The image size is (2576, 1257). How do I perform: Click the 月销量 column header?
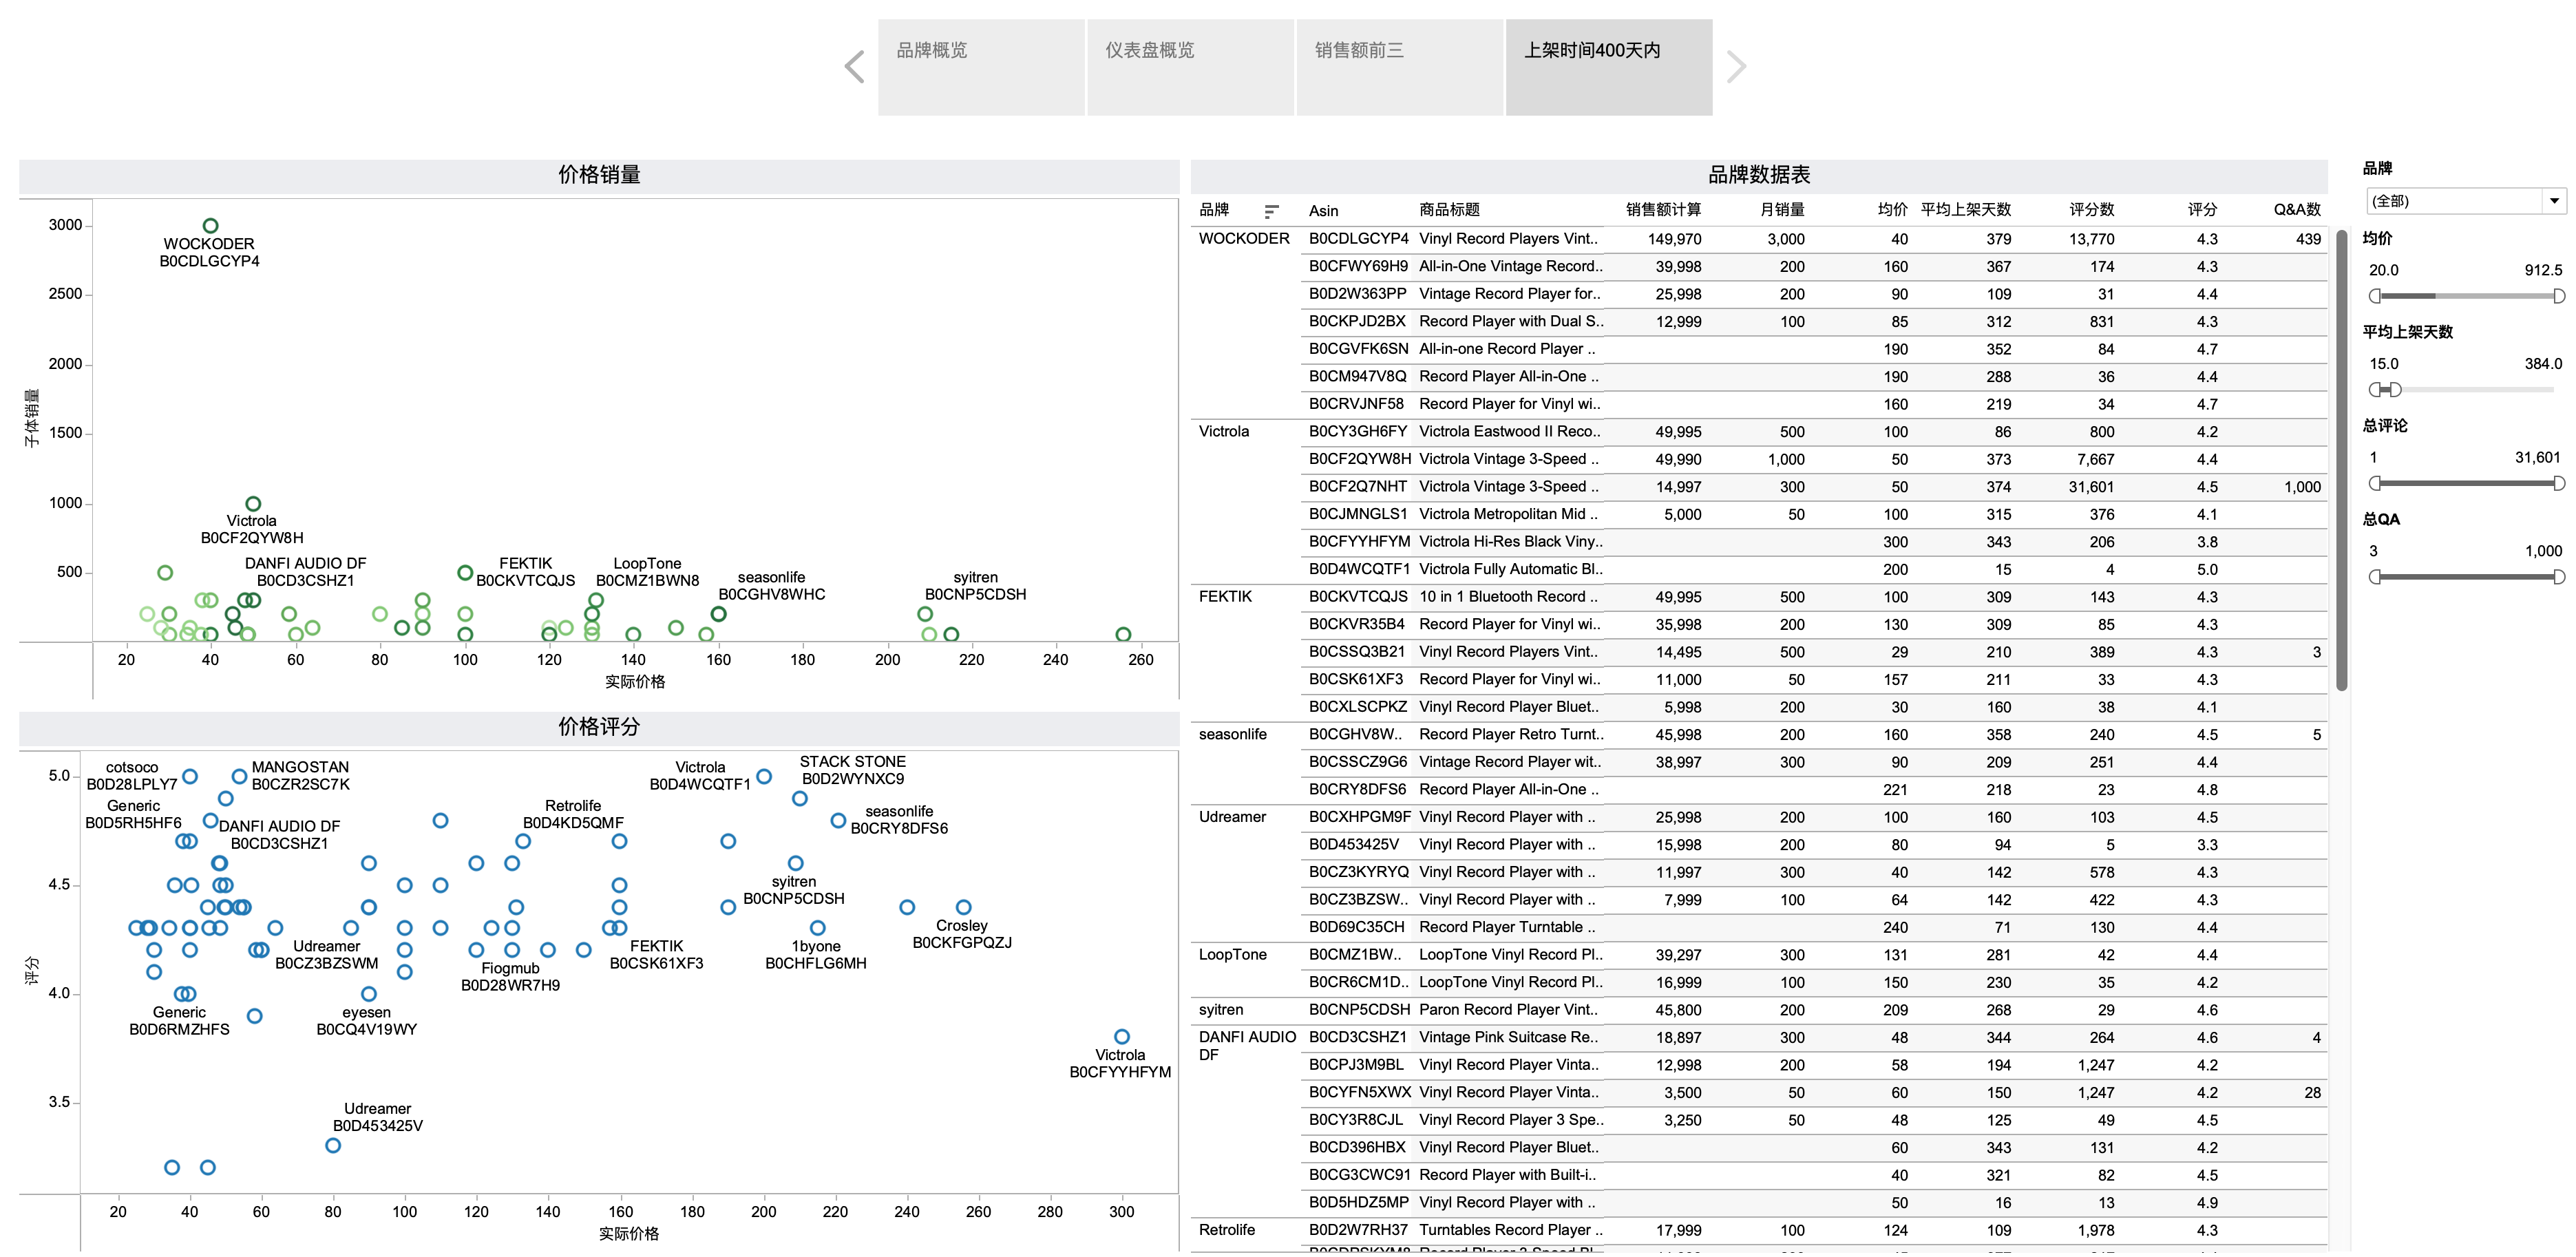pyautogui.click(x=1782, y=210)
